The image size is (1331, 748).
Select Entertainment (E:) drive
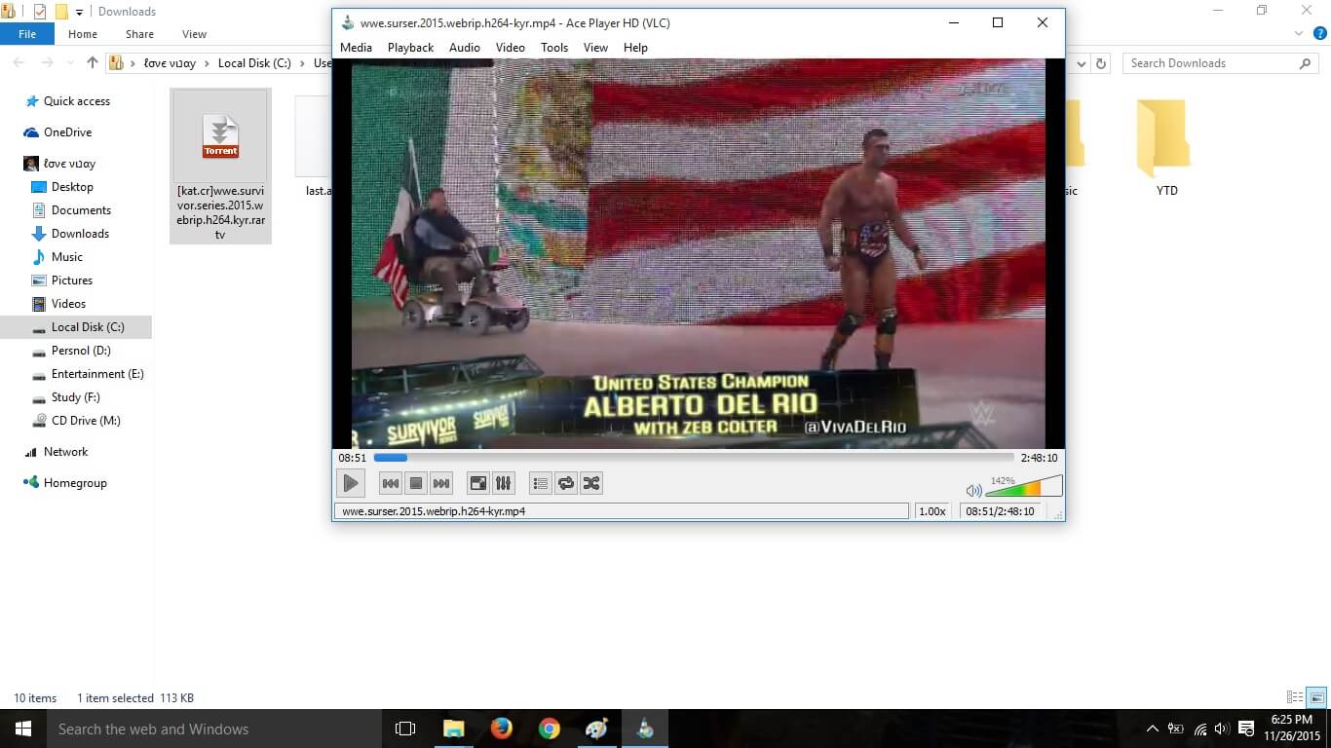pyautogui.click(x=97, y=374)
